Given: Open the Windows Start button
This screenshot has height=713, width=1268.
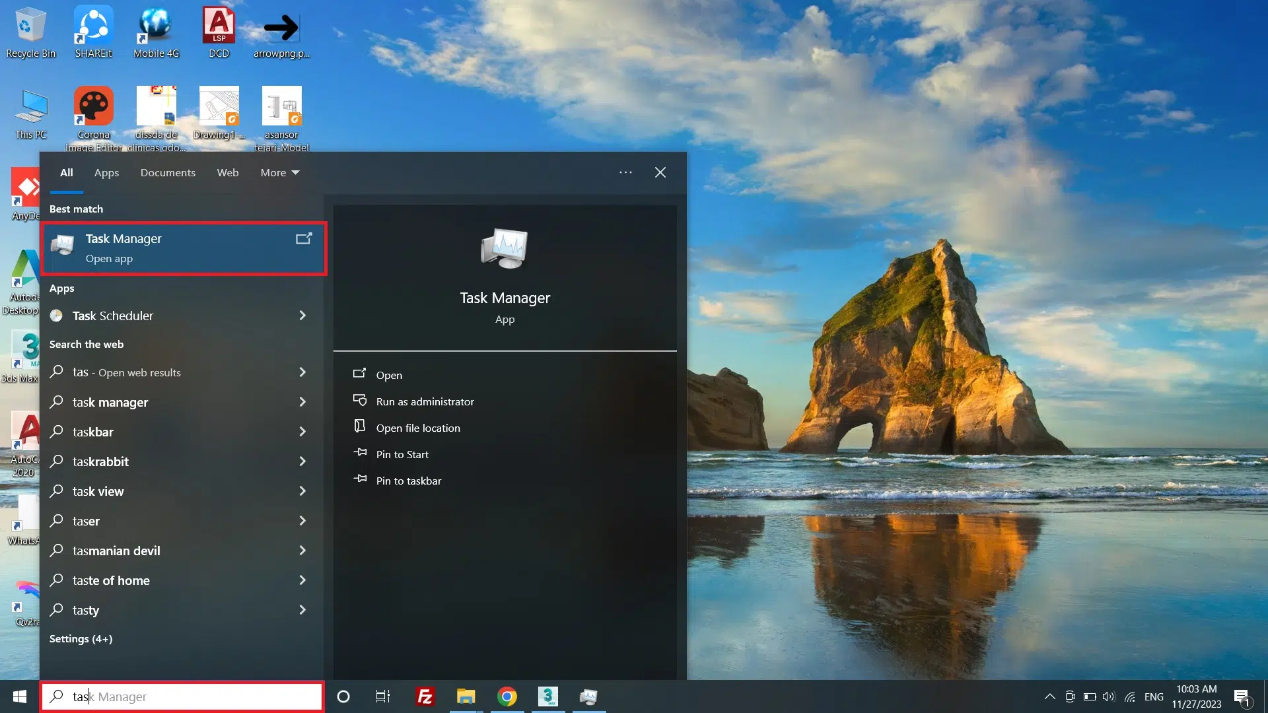Looking at the screenshot, I should pos(20,696).
